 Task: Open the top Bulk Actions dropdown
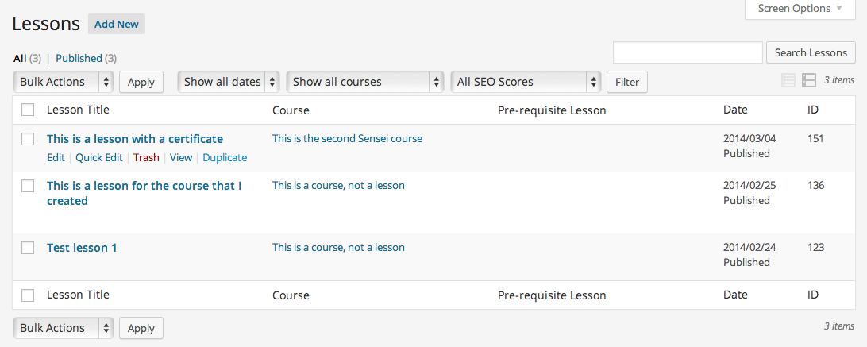click(x=64, y=82)
